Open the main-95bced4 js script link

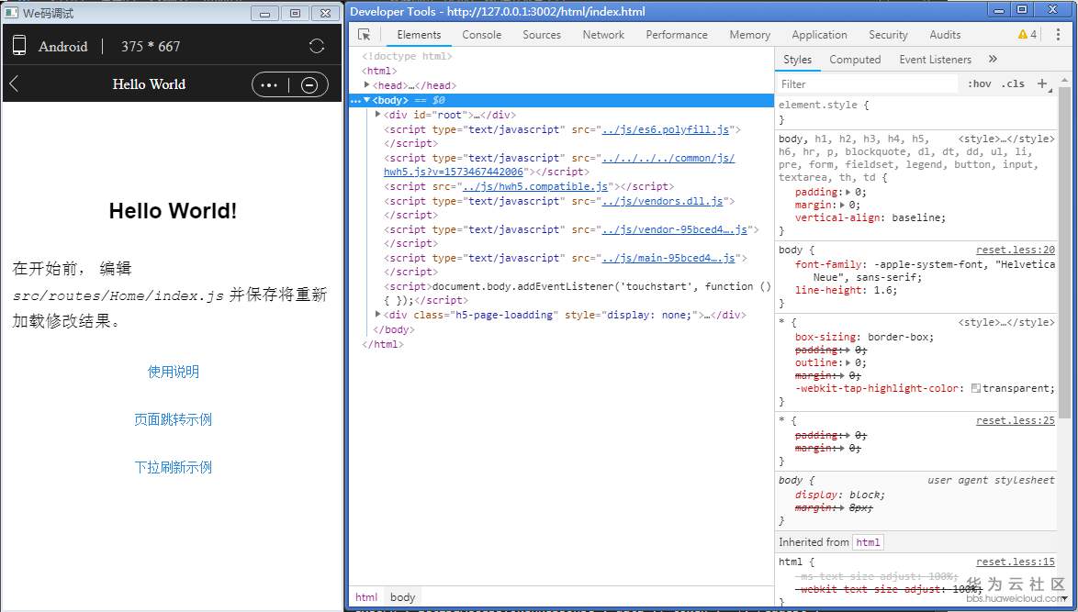[x=669, y=258]
